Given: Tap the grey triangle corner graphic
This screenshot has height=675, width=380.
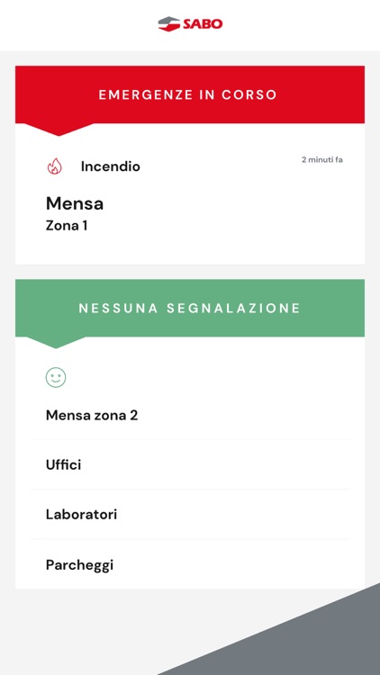Looking at the screenshot, I should tap(302, 642).
